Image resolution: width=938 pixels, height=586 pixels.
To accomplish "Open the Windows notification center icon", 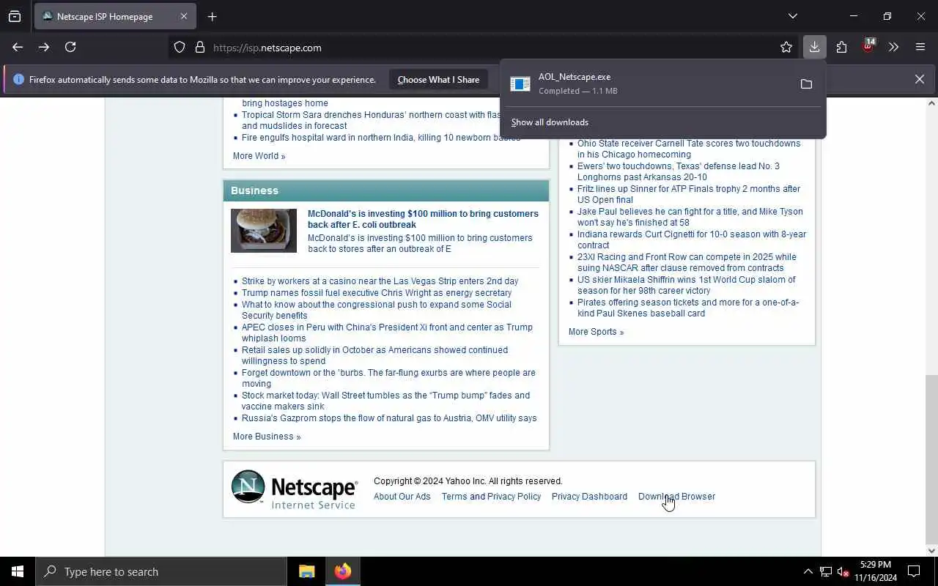I will tap(914, 571).
